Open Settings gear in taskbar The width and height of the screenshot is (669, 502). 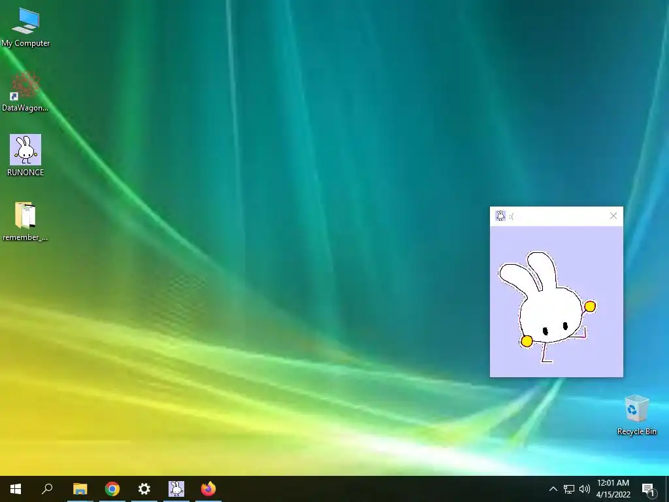(x=144, y=489)
